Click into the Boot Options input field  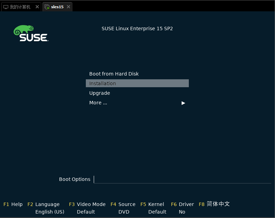[182, 179]
